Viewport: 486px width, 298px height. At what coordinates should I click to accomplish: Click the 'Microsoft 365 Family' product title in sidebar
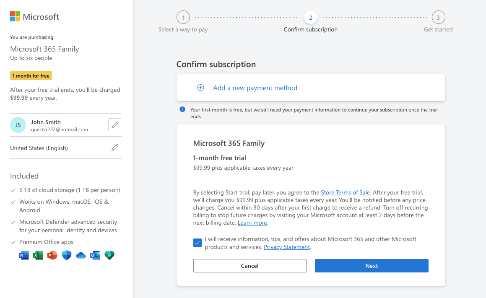point(44,49)
